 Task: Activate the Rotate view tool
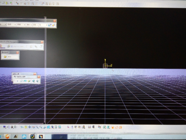click(33, 127)
